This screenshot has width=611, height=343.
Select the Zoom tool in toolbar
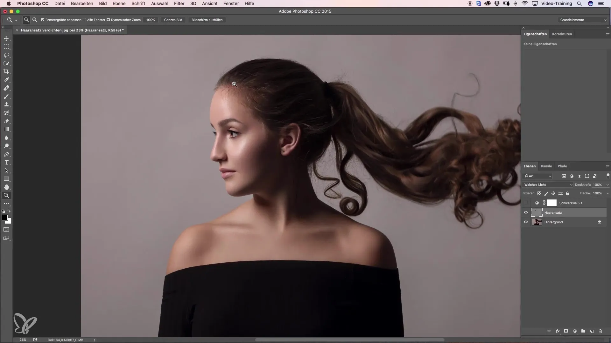tap(6, 195)
